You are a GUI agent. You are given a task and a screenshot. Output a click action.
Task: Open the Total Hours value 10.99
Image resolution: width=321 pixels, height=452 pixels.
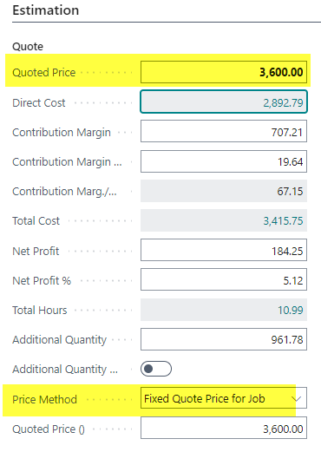pyautogui.click(x=291, y=310)
